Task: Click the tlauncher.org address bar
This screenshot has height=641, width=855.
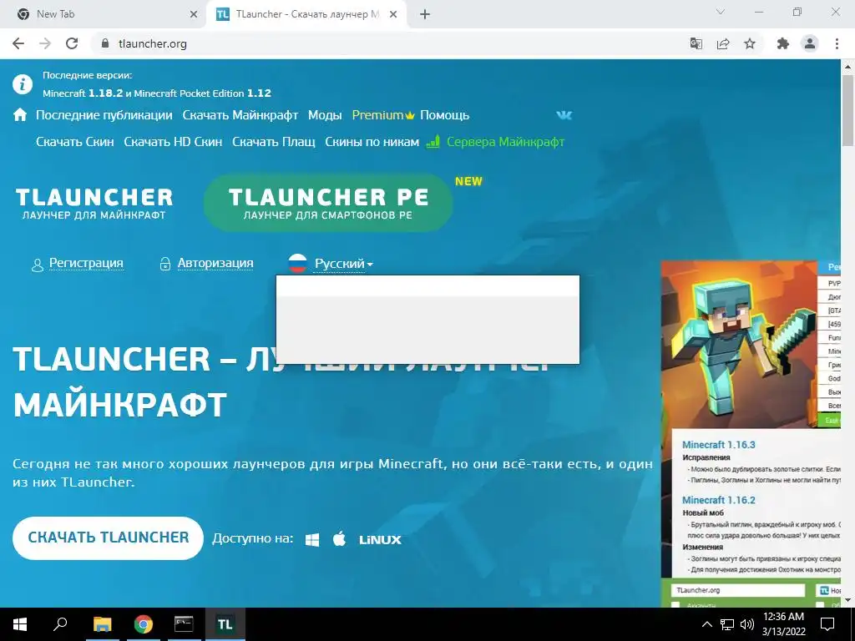Action: [382, 43]
